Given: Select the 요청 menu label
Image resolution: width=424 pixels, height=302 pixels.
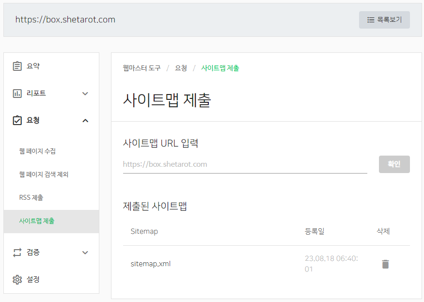Looking at the screenshot, I should 33,120.
